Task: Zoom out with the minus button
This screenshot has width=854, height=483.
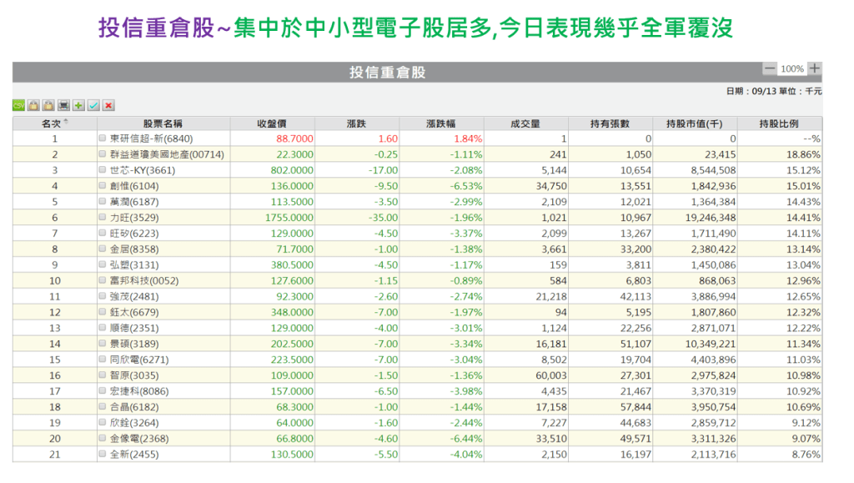Action: point(770,68)
